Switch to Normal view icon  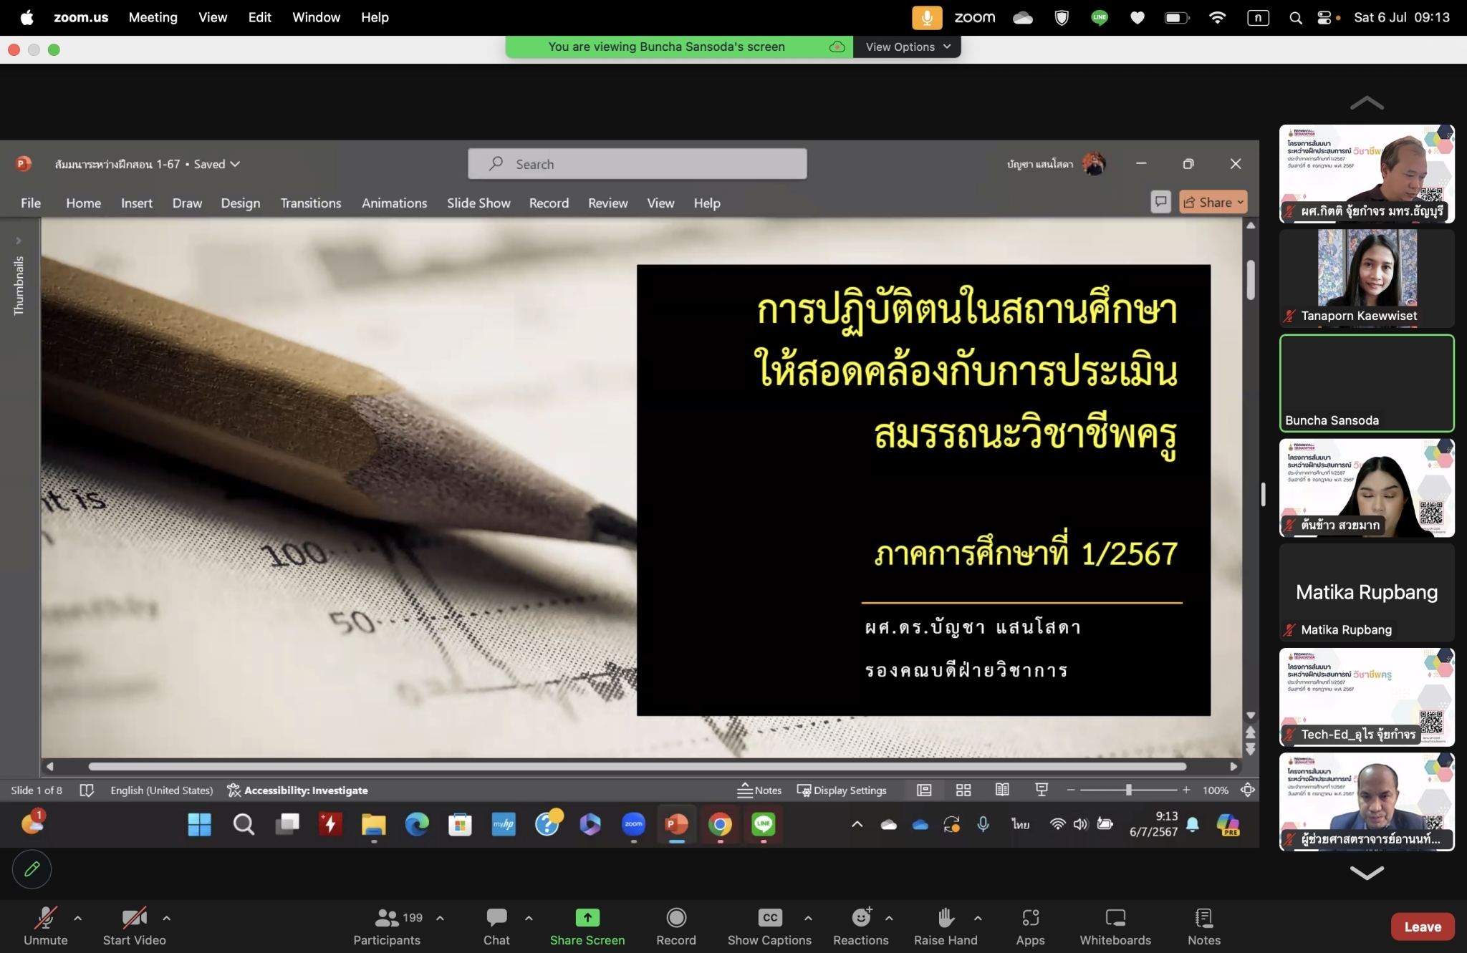tap(924, 790)
